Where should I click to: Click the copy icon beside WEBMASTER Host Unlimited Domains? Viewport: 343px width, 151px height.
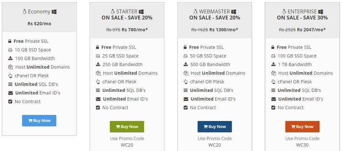[186, 73]
